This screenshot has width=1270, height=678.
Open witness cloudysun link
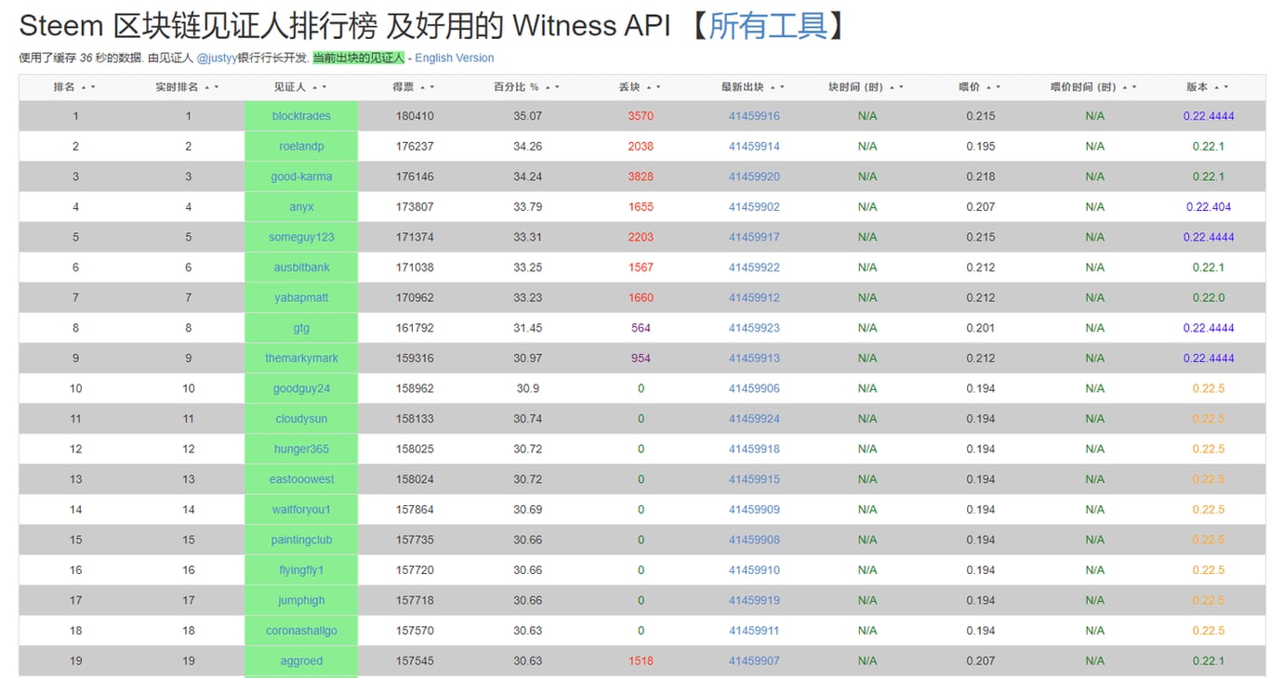(x=301, y=419)
